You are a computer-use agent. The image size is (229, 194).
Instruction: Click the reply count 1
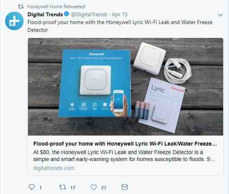coord(40,187)
